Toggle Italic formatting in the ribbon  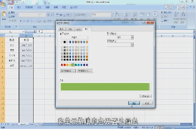tap(24, 21)
